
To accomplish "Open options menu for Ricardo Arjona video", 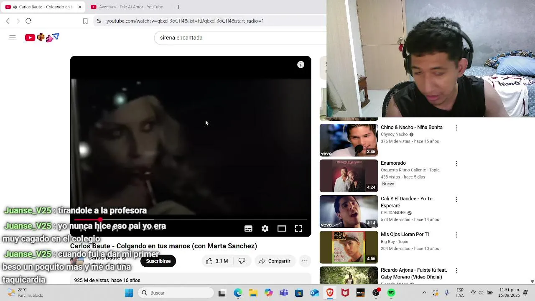I will 456,270.
